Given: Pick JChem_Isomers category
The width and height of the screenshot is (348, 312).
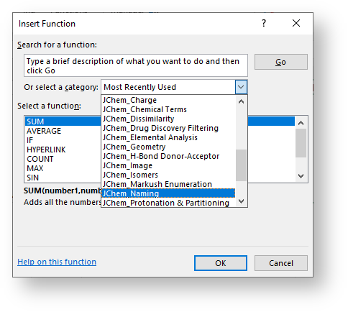Looking at the screenshot, I should click(168, 175).
